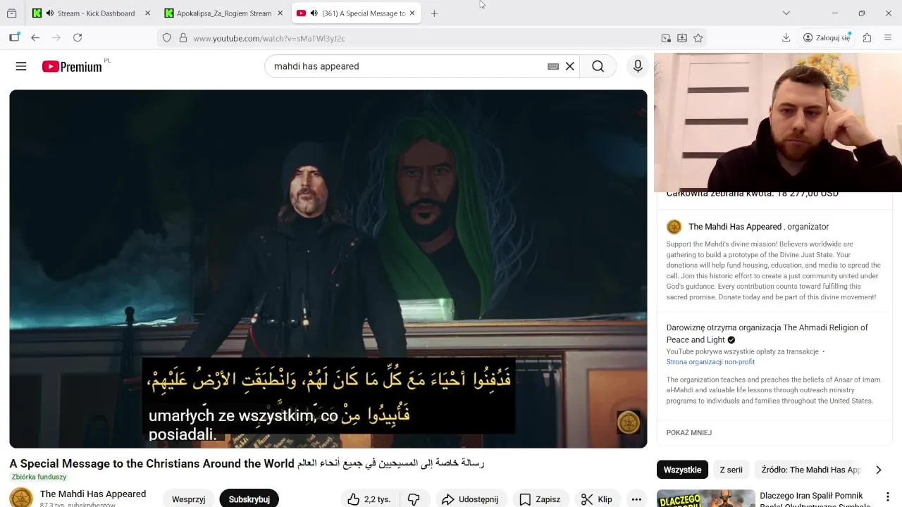The height and width of the screenshot is (507, 902).
Task: Switch to Stream - Kick Dashboard tab
Action: pyautogui.click(x=90, y=13)
